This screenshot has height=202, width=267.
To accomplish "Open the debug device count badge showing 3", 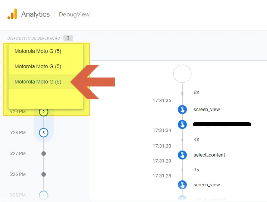I will coord(68,38).
